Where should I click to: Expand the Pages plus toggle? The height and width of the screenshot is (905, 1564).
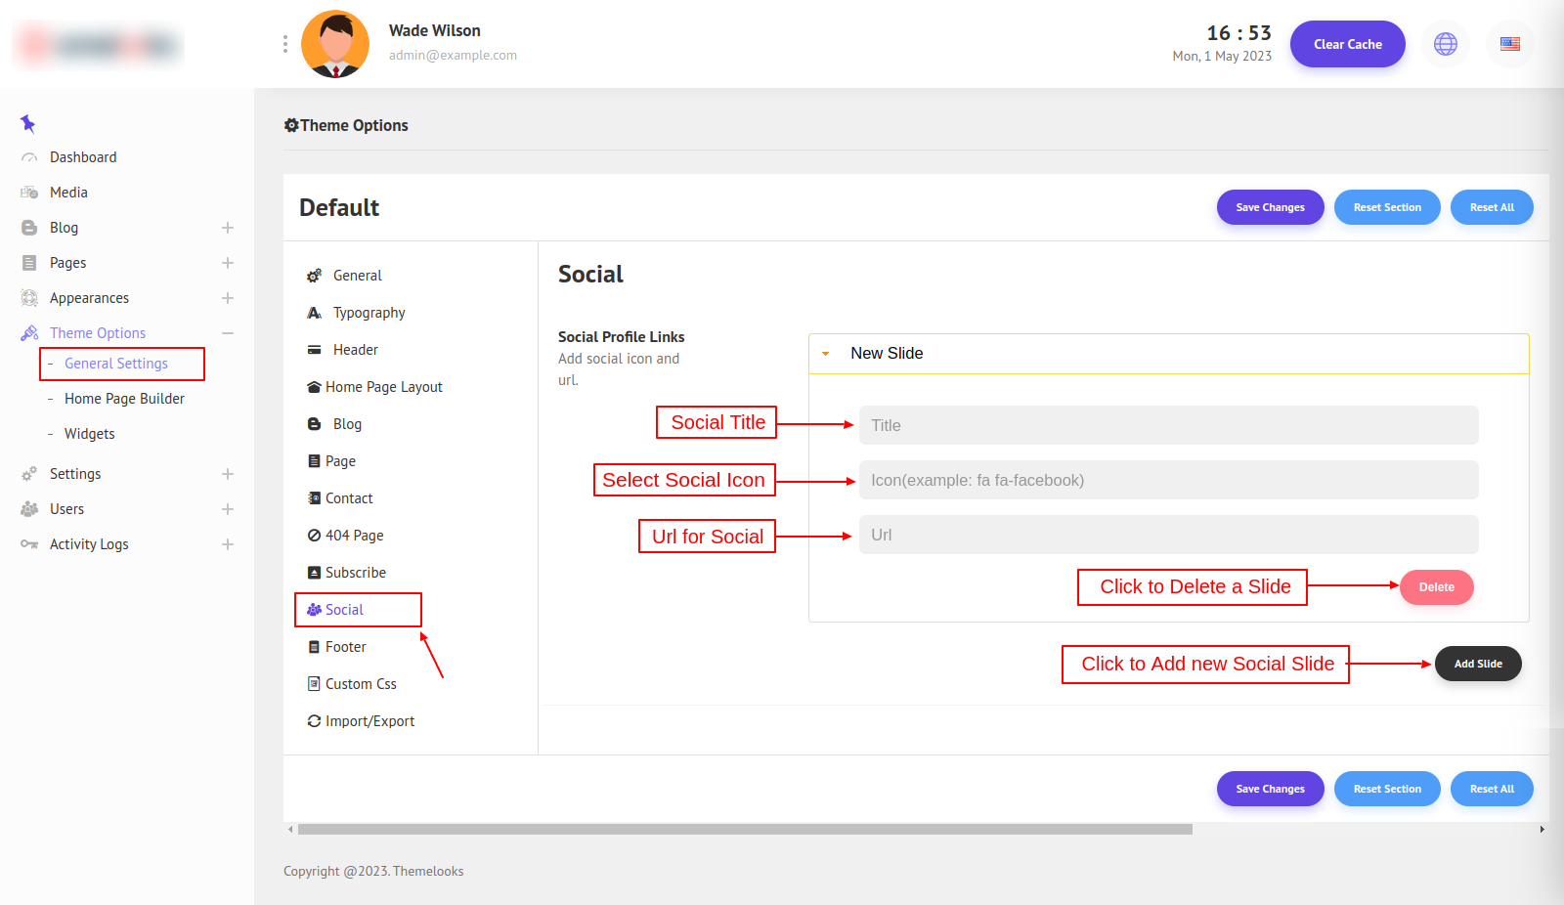[x=228, y=263]
